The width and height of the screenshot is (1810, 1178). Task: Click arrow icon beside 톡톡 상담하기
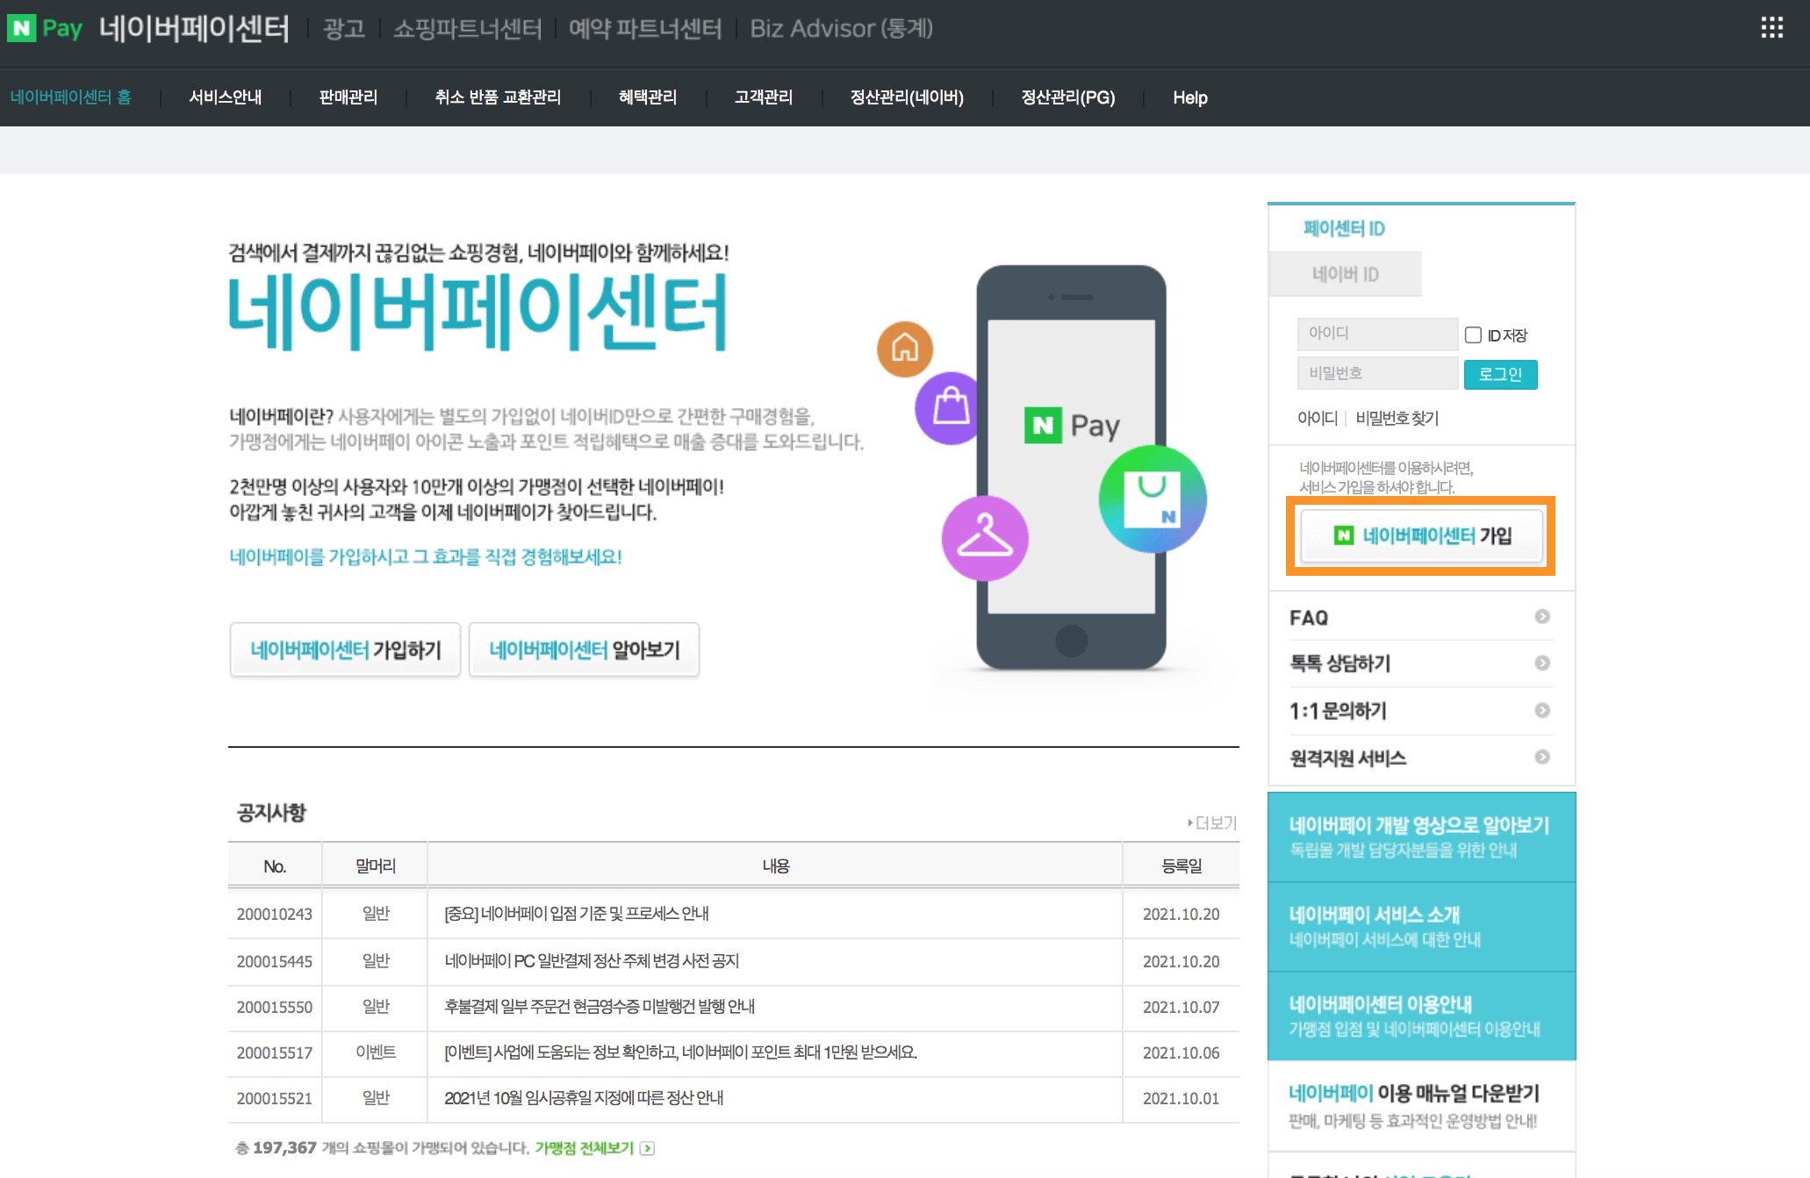(x=1541, y=663)
